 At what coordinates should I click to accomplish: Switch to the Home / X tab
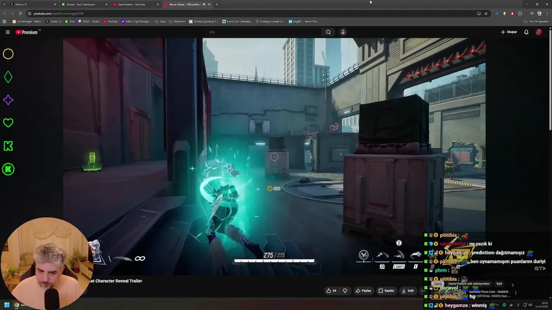click(34, 4)
